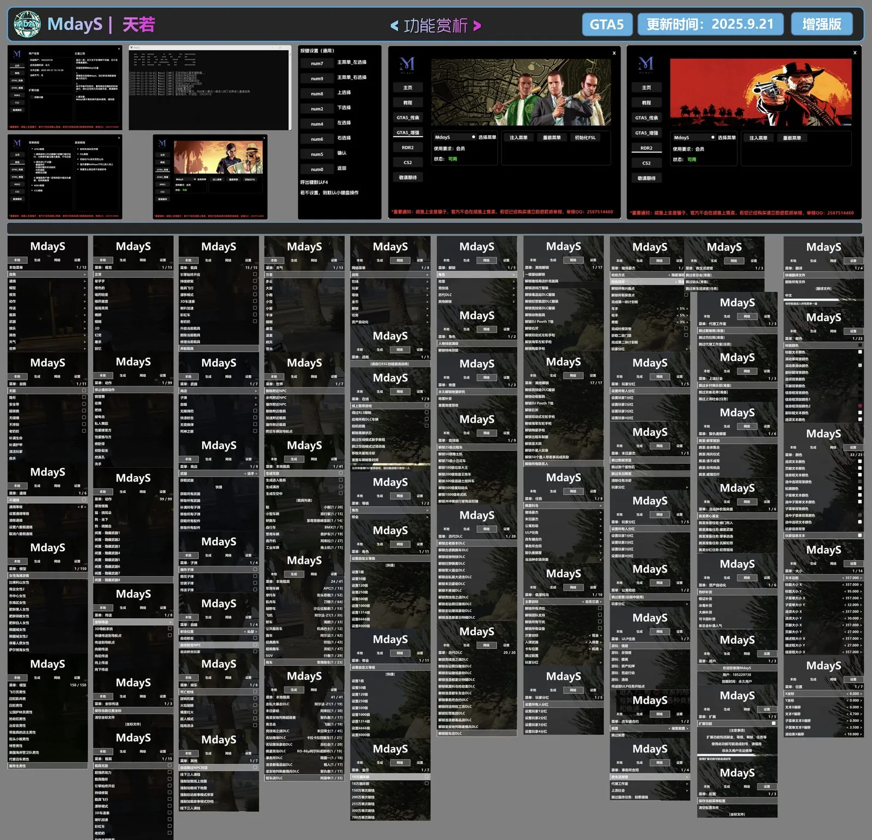Image resolution: width=872 pixels, height=840 pixels.
Task: Close the RDR2 launcher window with the X
Action: (x=855, y=53)
